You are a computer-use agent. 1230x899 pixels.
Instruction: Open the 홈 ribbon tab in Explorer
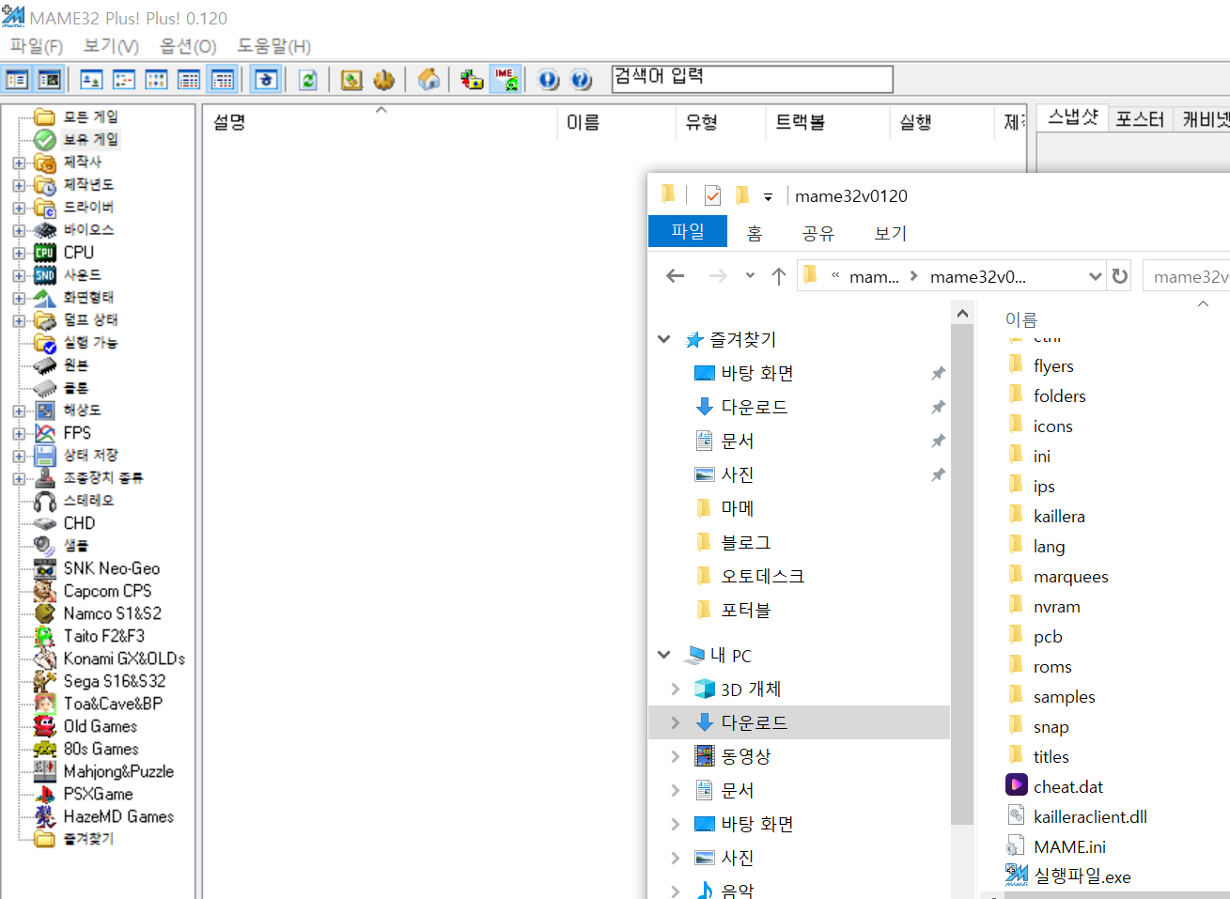[755, 233]
